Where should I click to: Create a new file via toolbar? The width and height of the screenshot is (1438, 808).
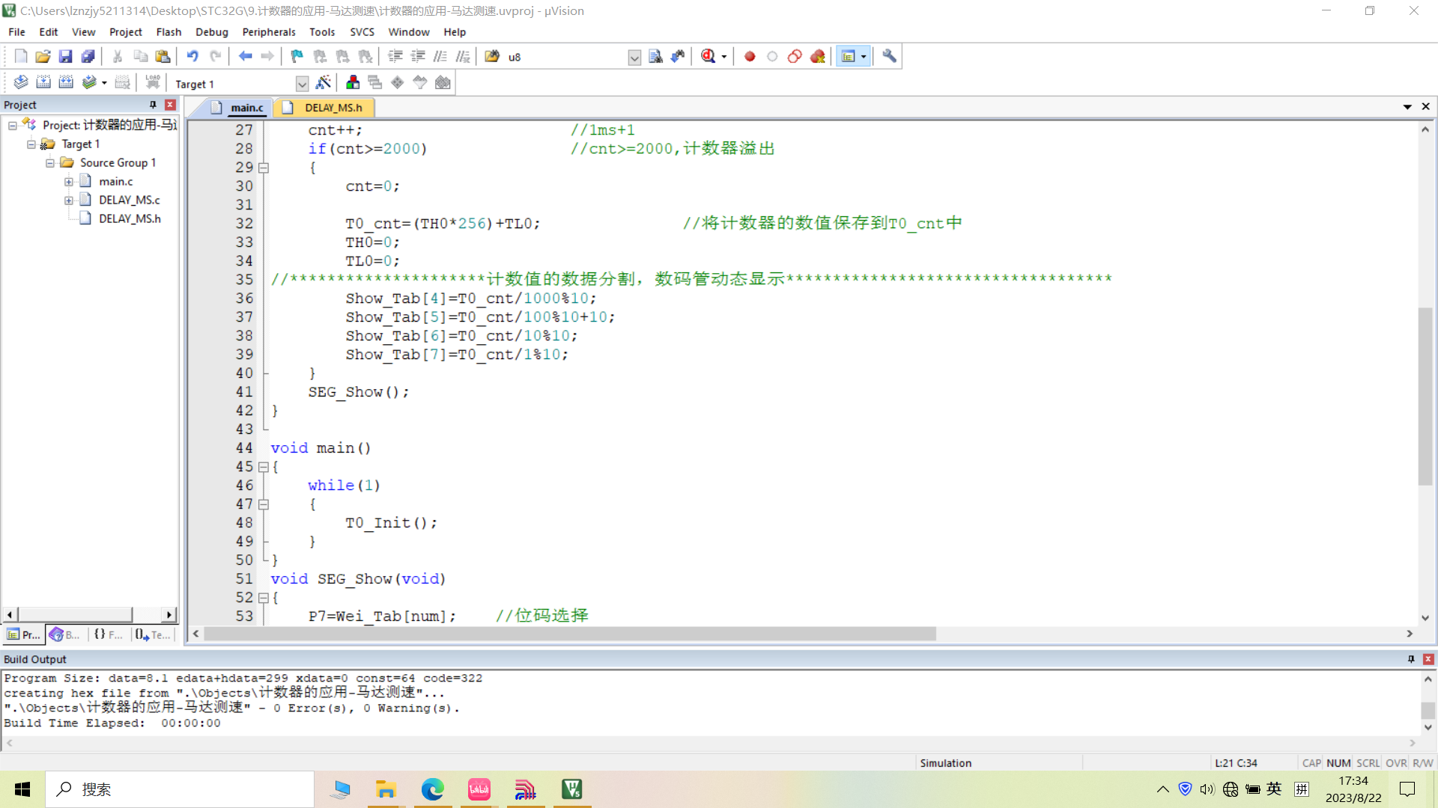21,56
